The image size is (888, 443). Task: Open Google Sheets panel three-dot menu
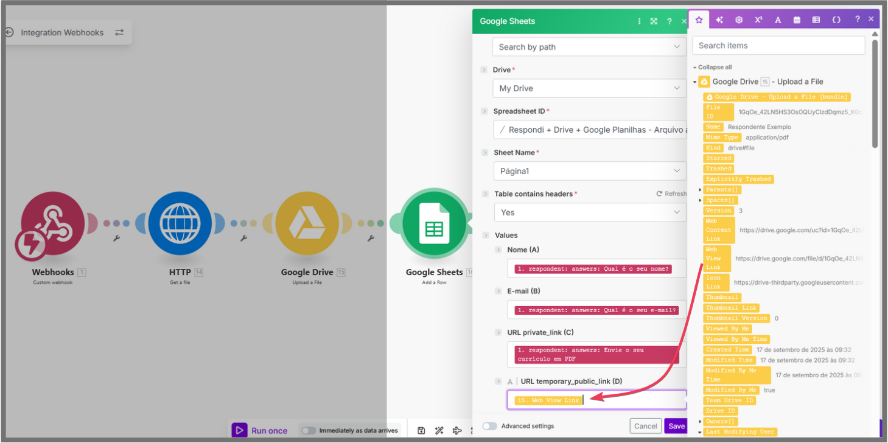pyautogui.click(x=639, y=21)
